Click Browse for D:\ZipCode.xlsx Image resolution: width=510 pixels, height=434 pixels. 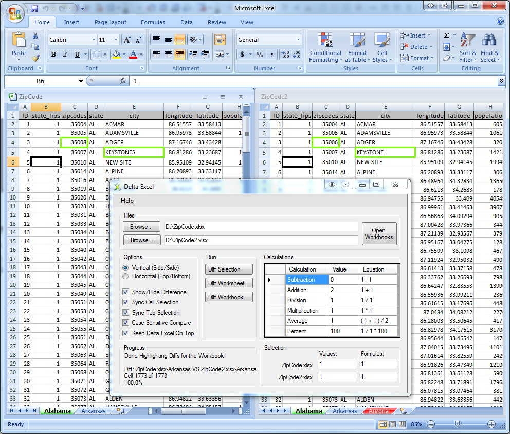pos(141,227)
